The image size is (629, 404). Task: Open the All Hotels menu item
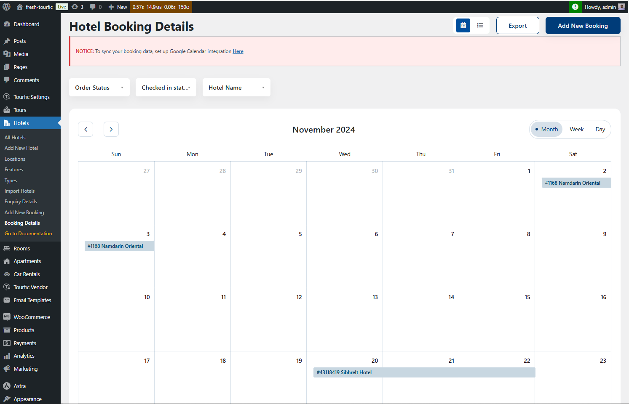point(15,137)
